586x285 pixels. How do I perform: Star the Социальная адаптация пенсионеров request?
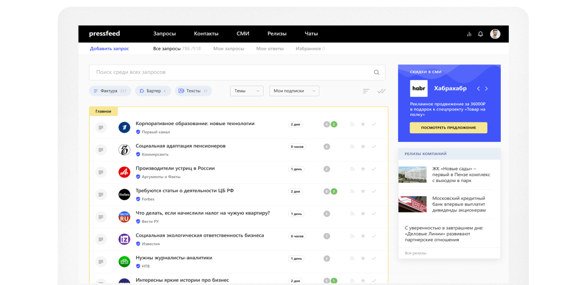pyautogui.click(x=363, y=147)
